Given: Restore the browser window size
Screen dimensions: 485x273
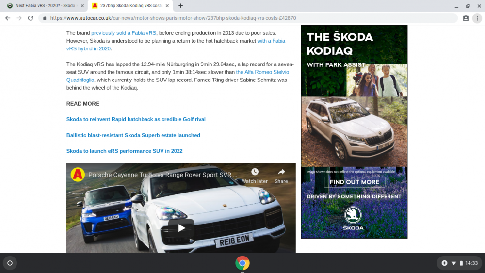Looking at the screenshot, I should [x=468, y=6].
